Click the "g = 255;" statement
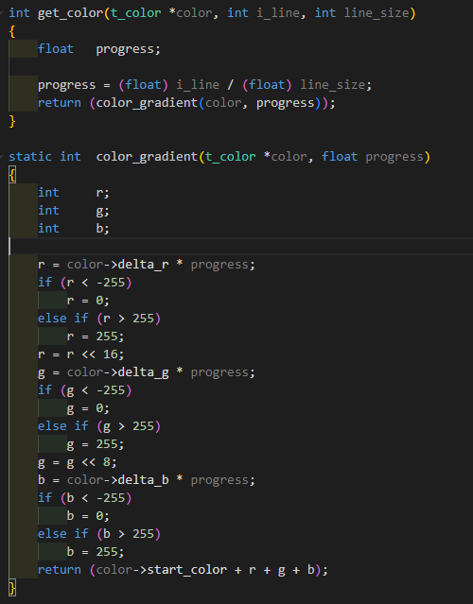This screenshot has height=604, width=473. [96, 444]
